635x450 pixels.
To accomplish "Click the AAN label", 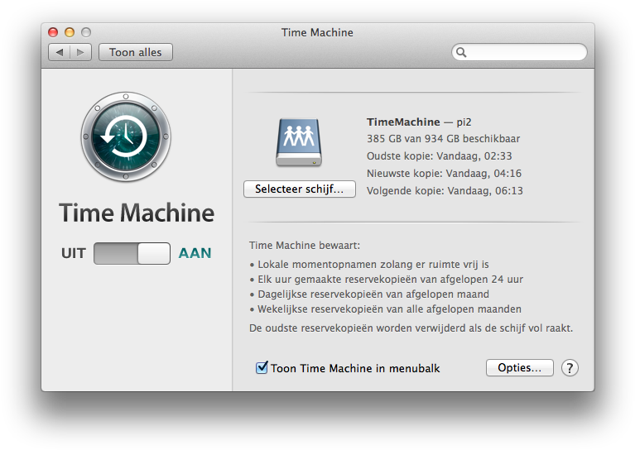I will tap(195, 253).
